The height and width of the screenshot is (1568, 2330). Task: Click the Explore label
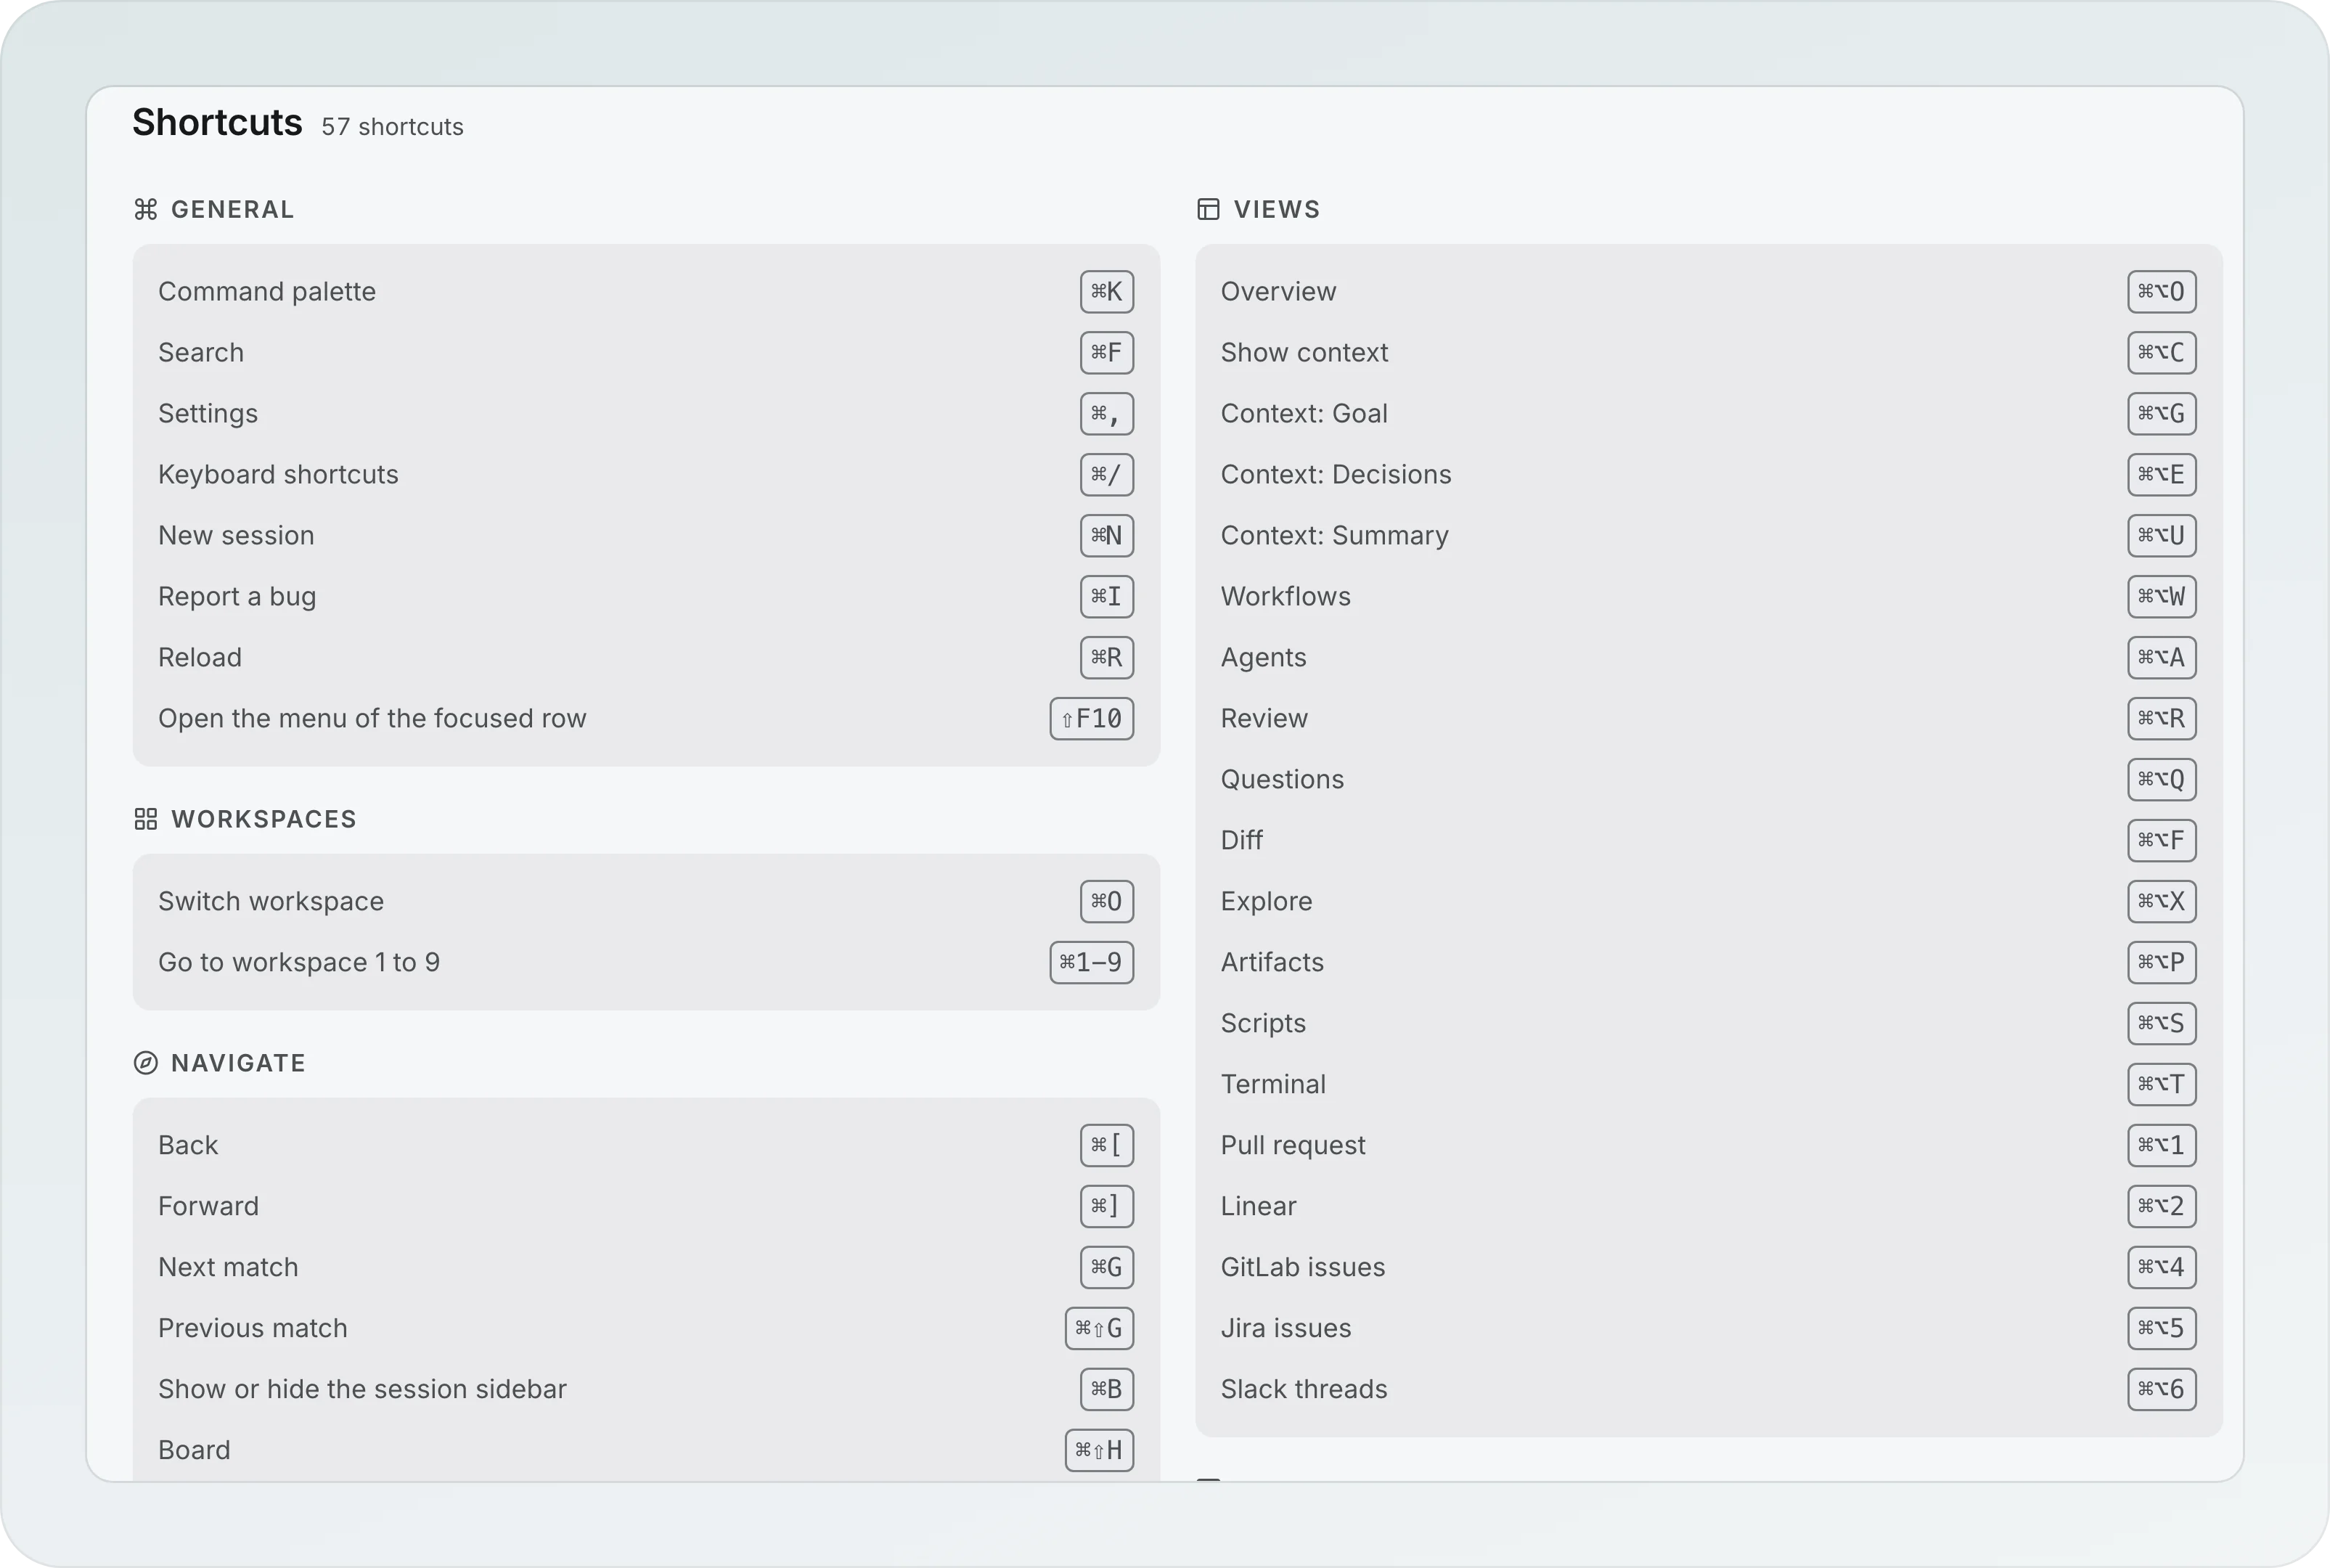[1266, 901]
